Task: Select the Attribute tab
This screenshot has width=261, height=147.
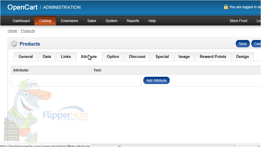Action: tap(89, 57)
